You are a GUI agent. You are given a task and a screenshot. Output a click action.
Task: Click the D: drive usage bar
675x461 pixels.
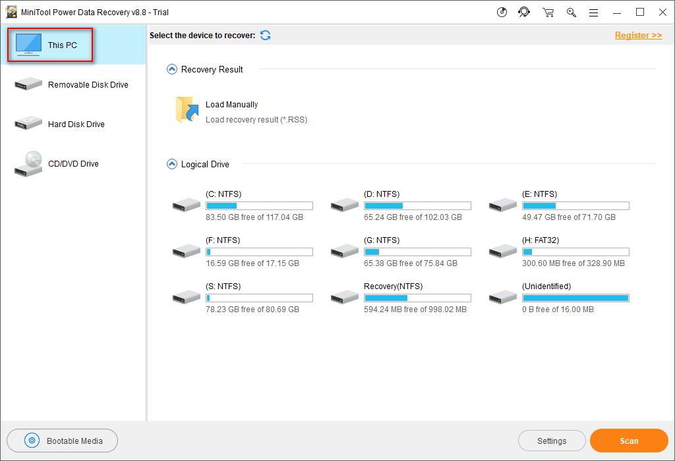(x=417, y=206)
